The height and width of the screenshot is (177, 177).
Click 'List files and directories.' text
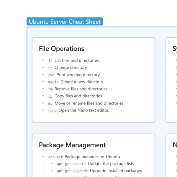(x=77, y=60)
